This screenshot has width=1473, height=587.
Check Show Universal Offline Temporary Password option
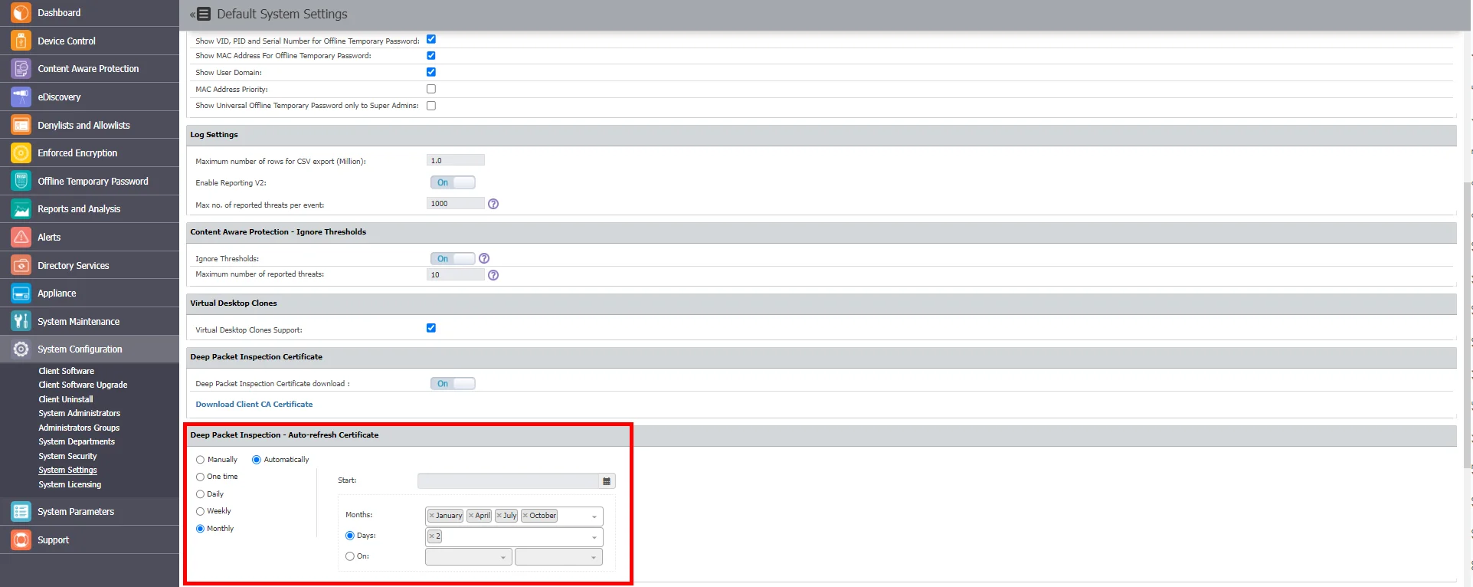(x=431, y=106)
